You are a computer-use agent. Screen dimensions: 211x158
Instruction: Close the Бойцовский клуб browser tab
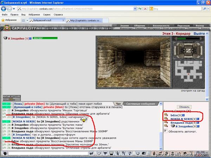pos(63,20)
